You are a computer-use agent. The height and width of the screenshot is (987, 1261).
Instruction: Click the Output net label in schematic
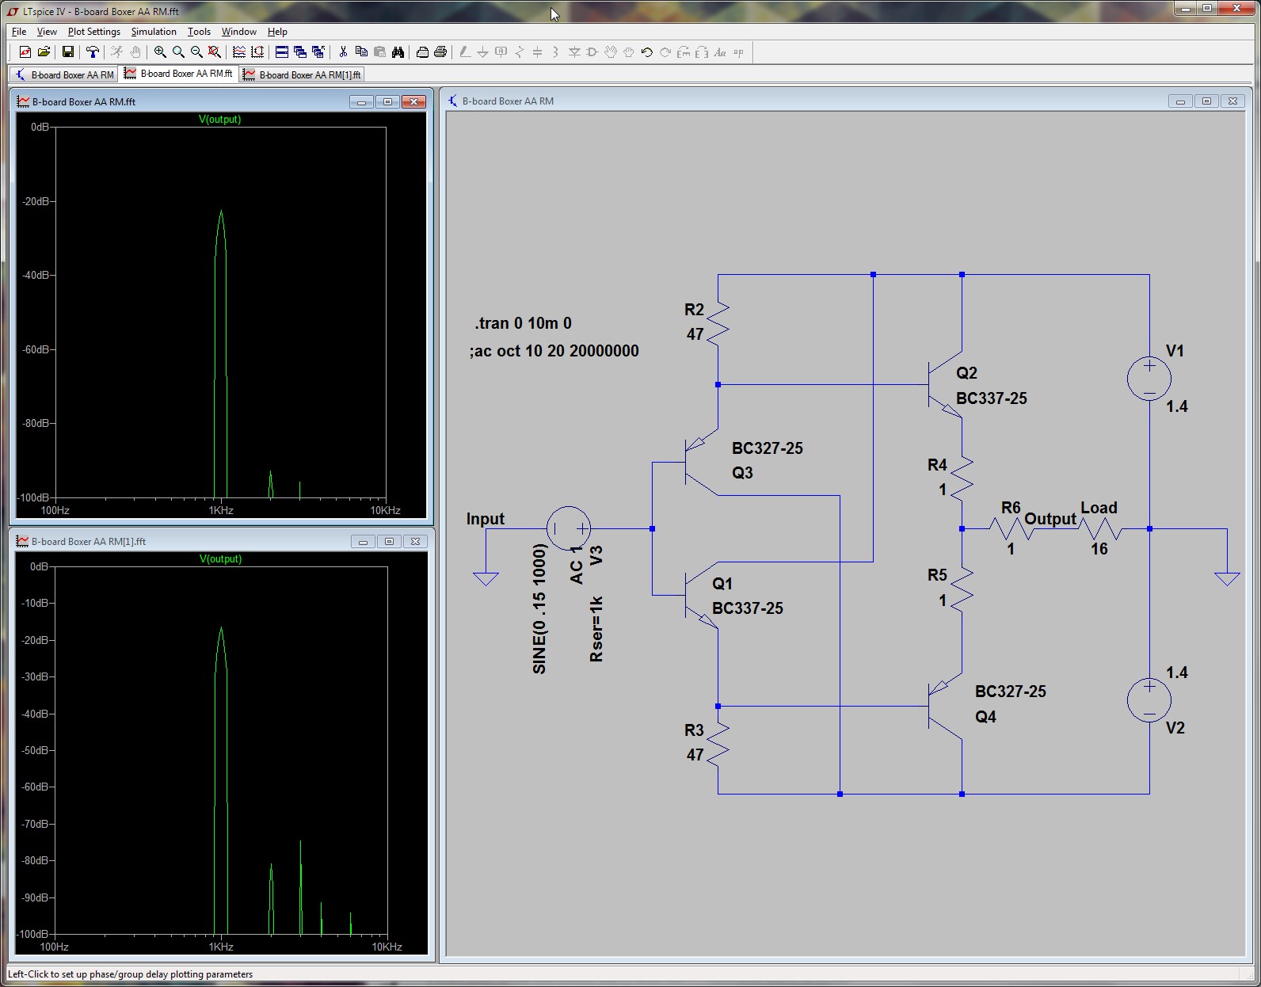click(x=1050, y=519)
